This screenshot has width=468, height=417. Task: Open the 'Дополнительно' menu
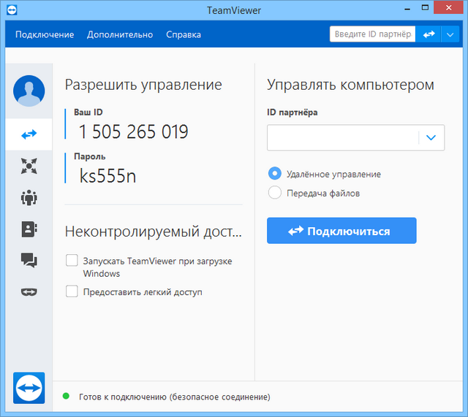click(120, 34)
